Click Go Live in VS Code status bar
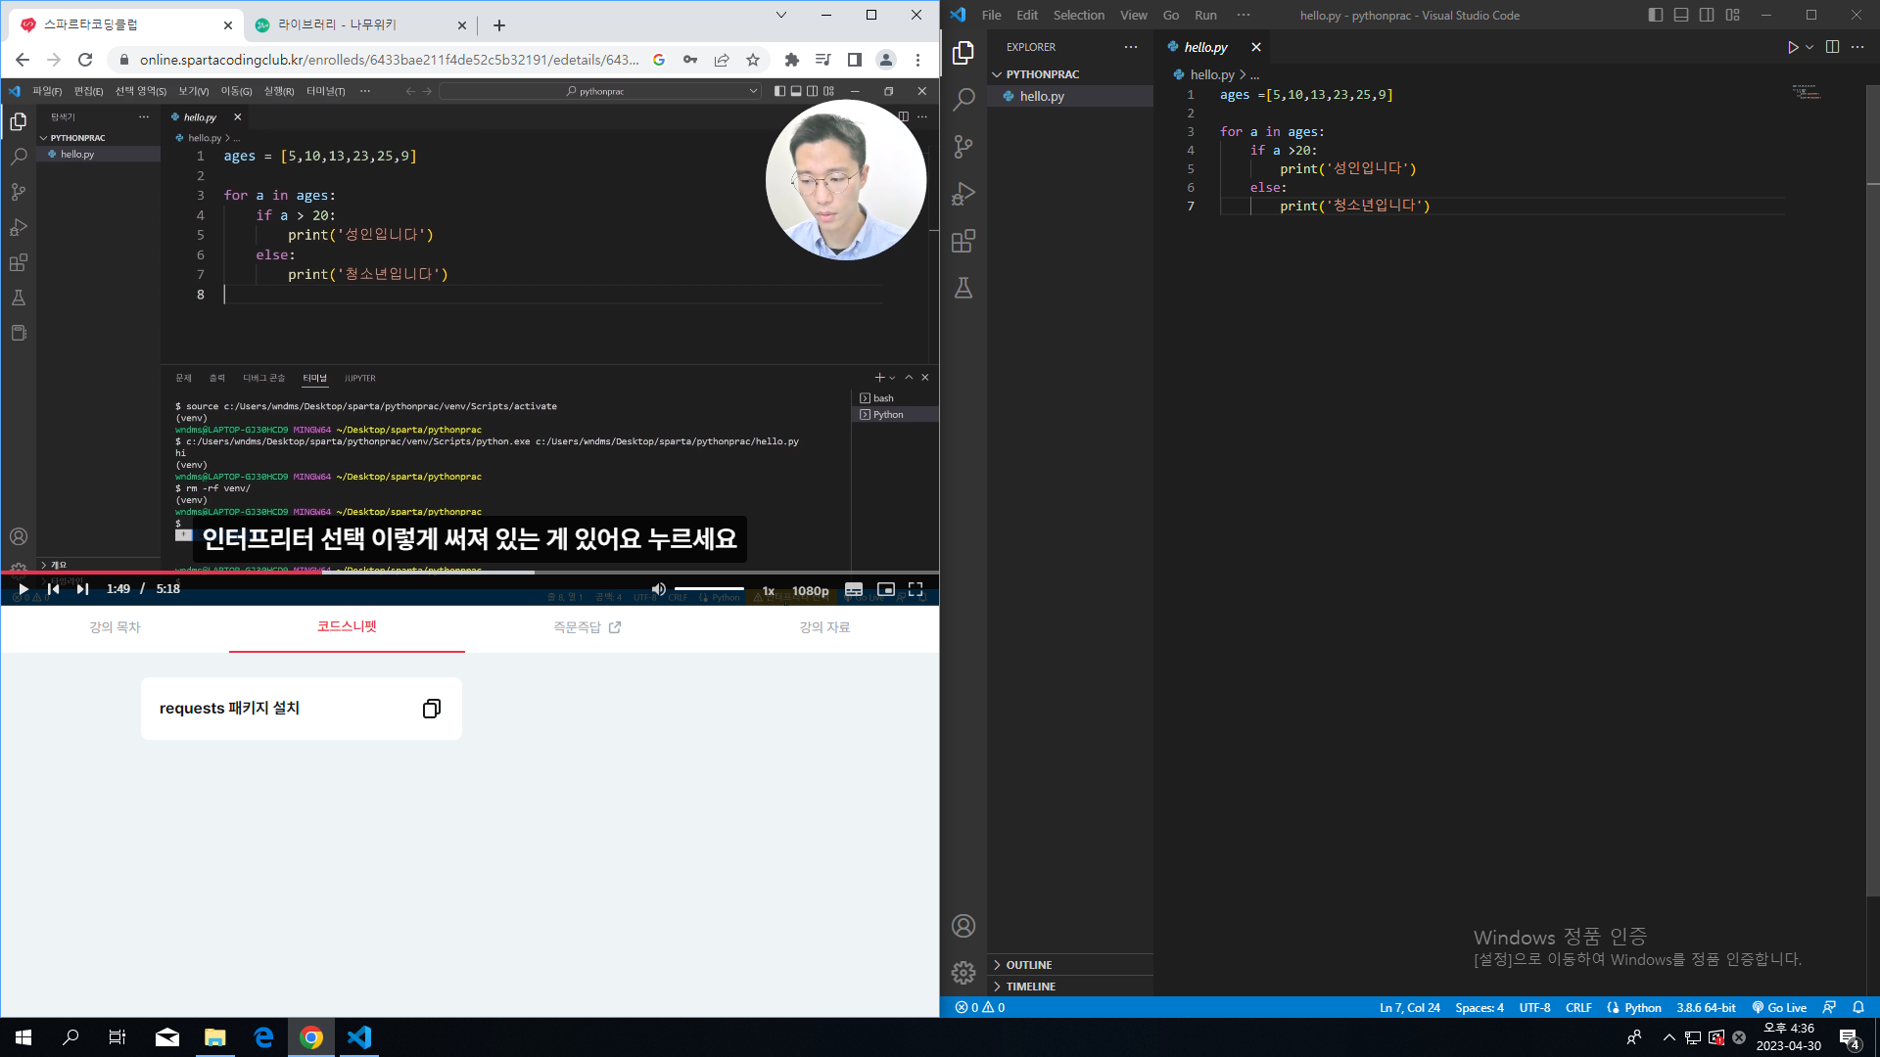Screen dimensions: 1880x1057 pyautogui.click(x=1779, y=1007)
